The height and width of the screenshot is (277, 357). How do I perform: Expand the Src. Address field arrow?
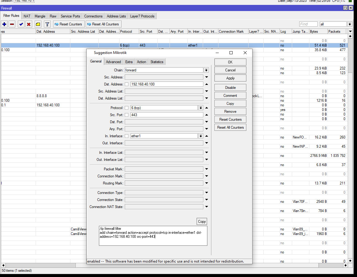point(206,77)
